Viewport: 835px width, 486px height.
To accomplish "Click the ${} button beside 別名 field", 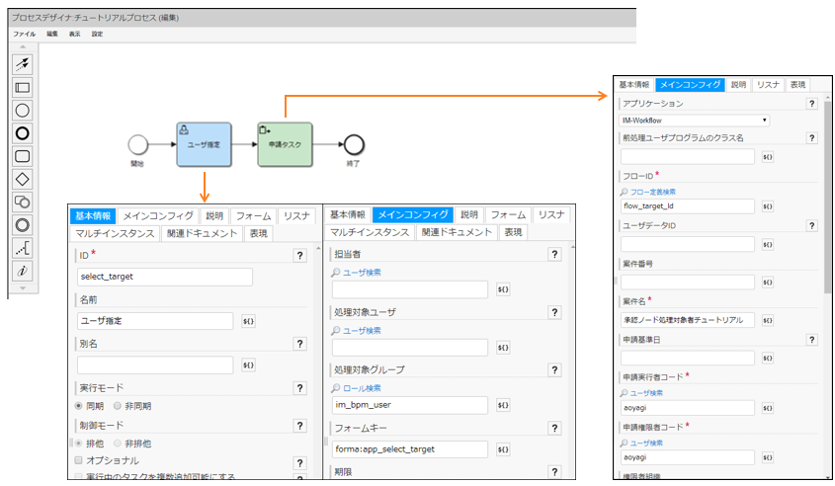I will tap(248, 365).
